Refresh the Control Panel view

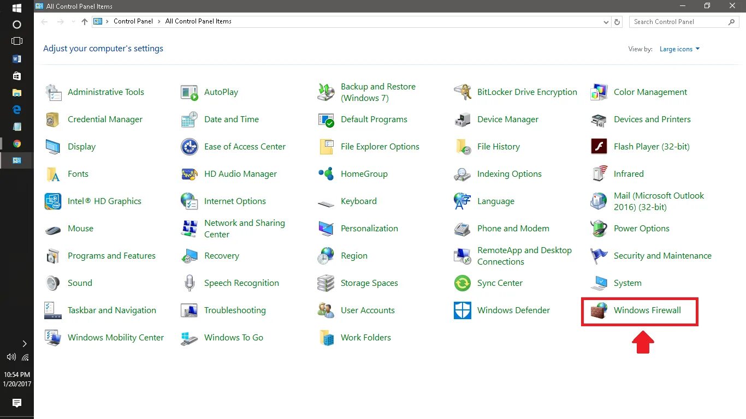coord(617,22)
